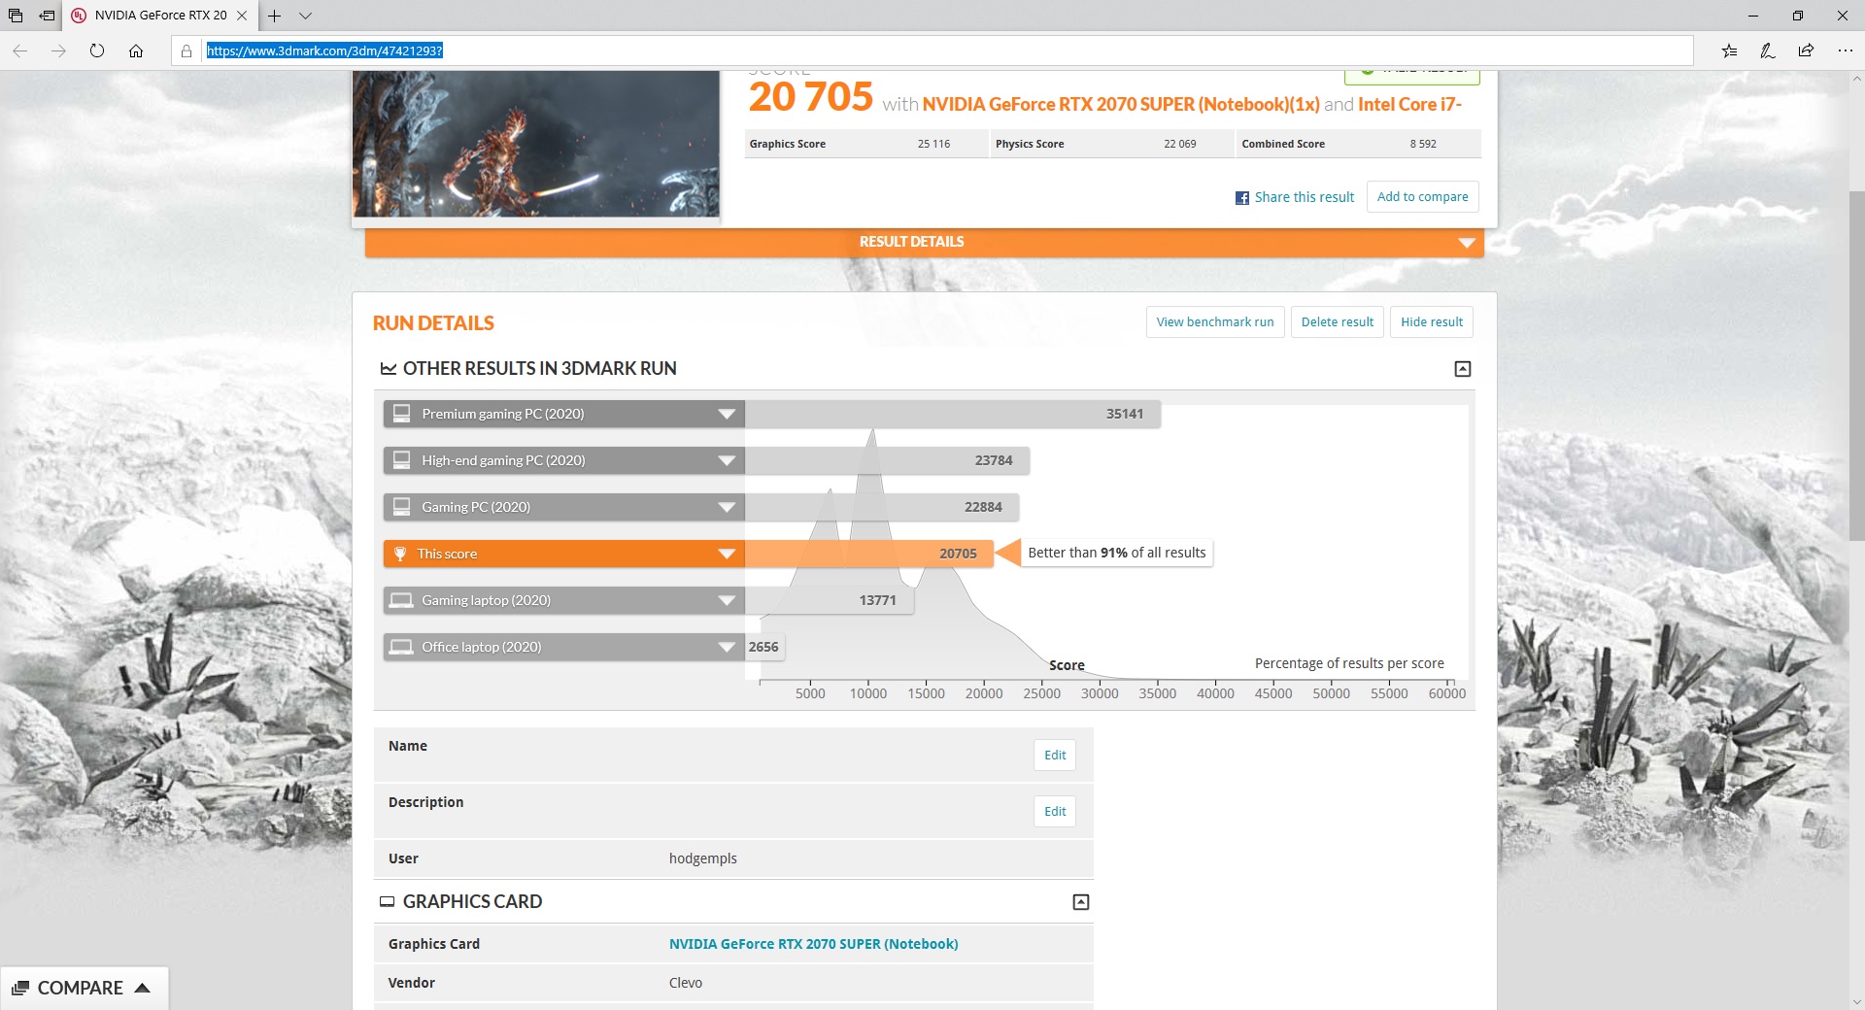Click Add to compare button
The image size is (1865, 1010).
click(x=1422, y=196)
